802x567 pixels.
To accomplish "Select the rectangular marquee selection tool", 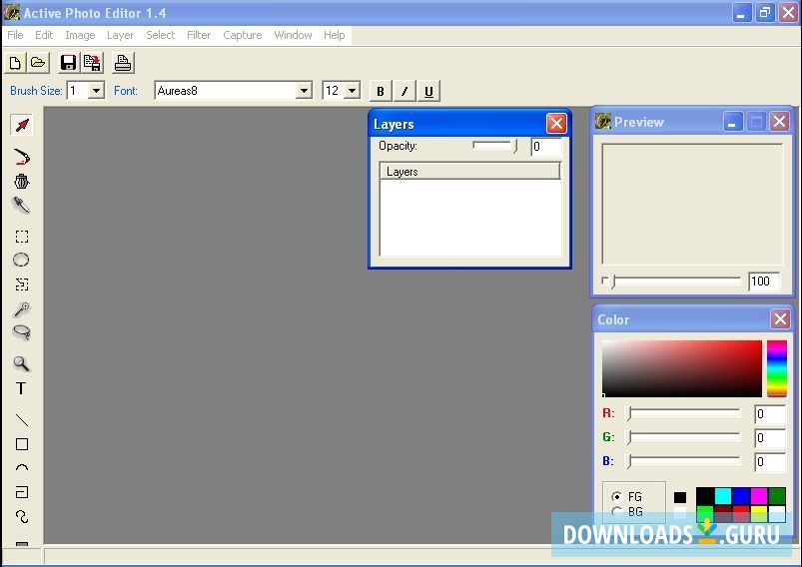I will point(22,237).
